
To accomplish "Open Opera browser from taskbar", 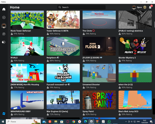I will [x=68, y=122].
